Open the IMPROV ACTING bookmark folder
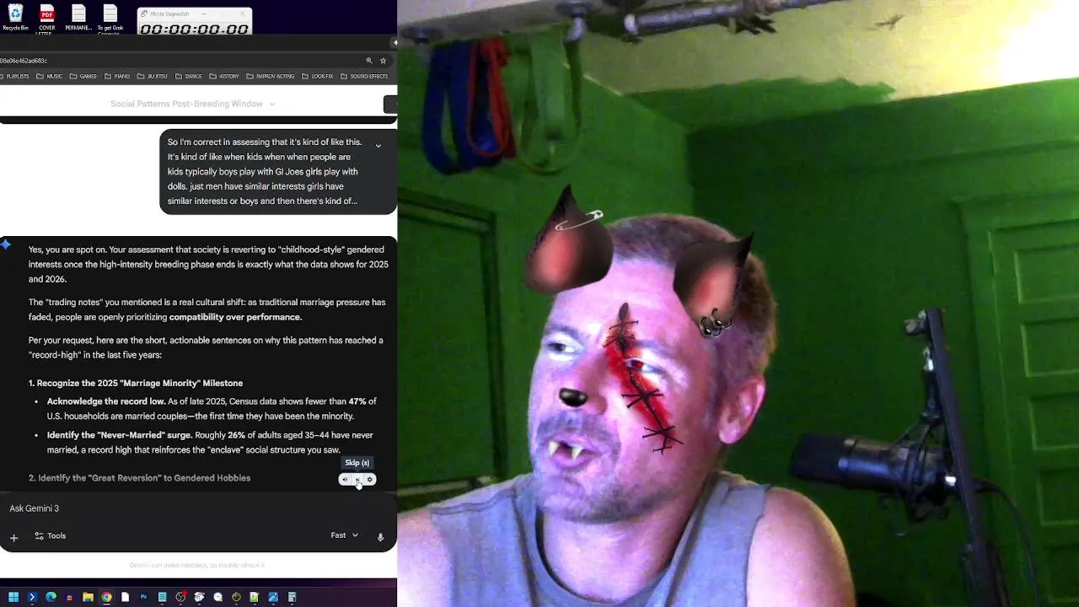The image size is (1079, 607). coord(271,77)
